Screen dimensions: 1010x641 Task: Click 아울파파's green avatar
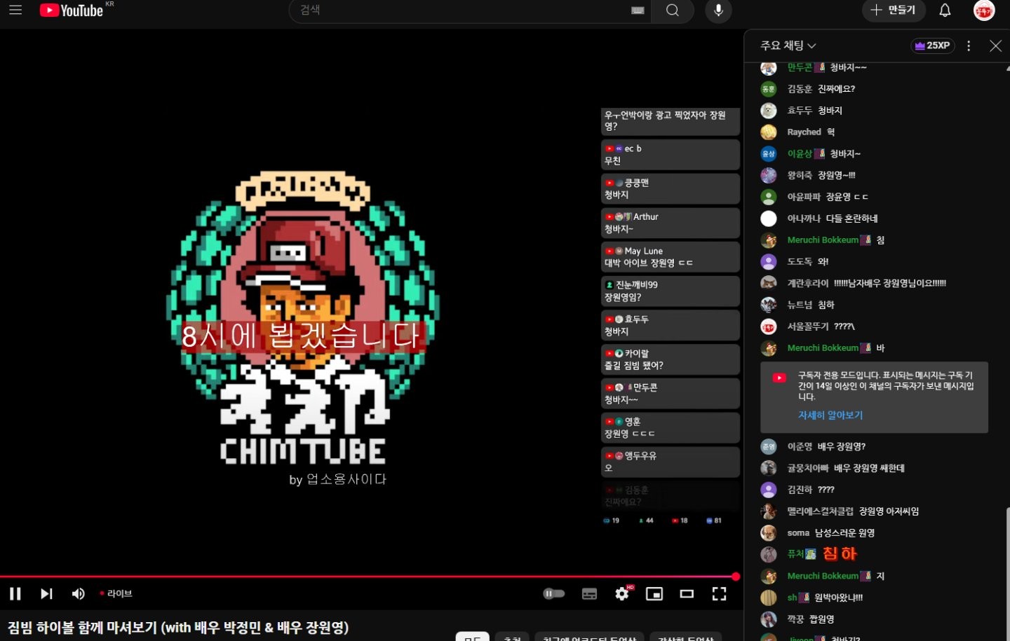point(769,197)
